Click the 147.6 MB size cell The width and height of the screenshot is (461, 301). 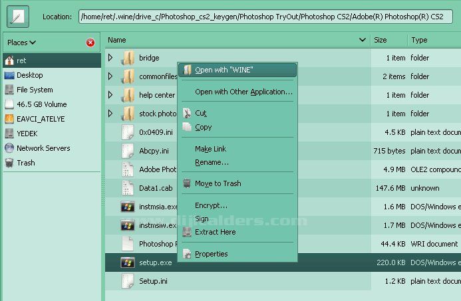point(390,188)
